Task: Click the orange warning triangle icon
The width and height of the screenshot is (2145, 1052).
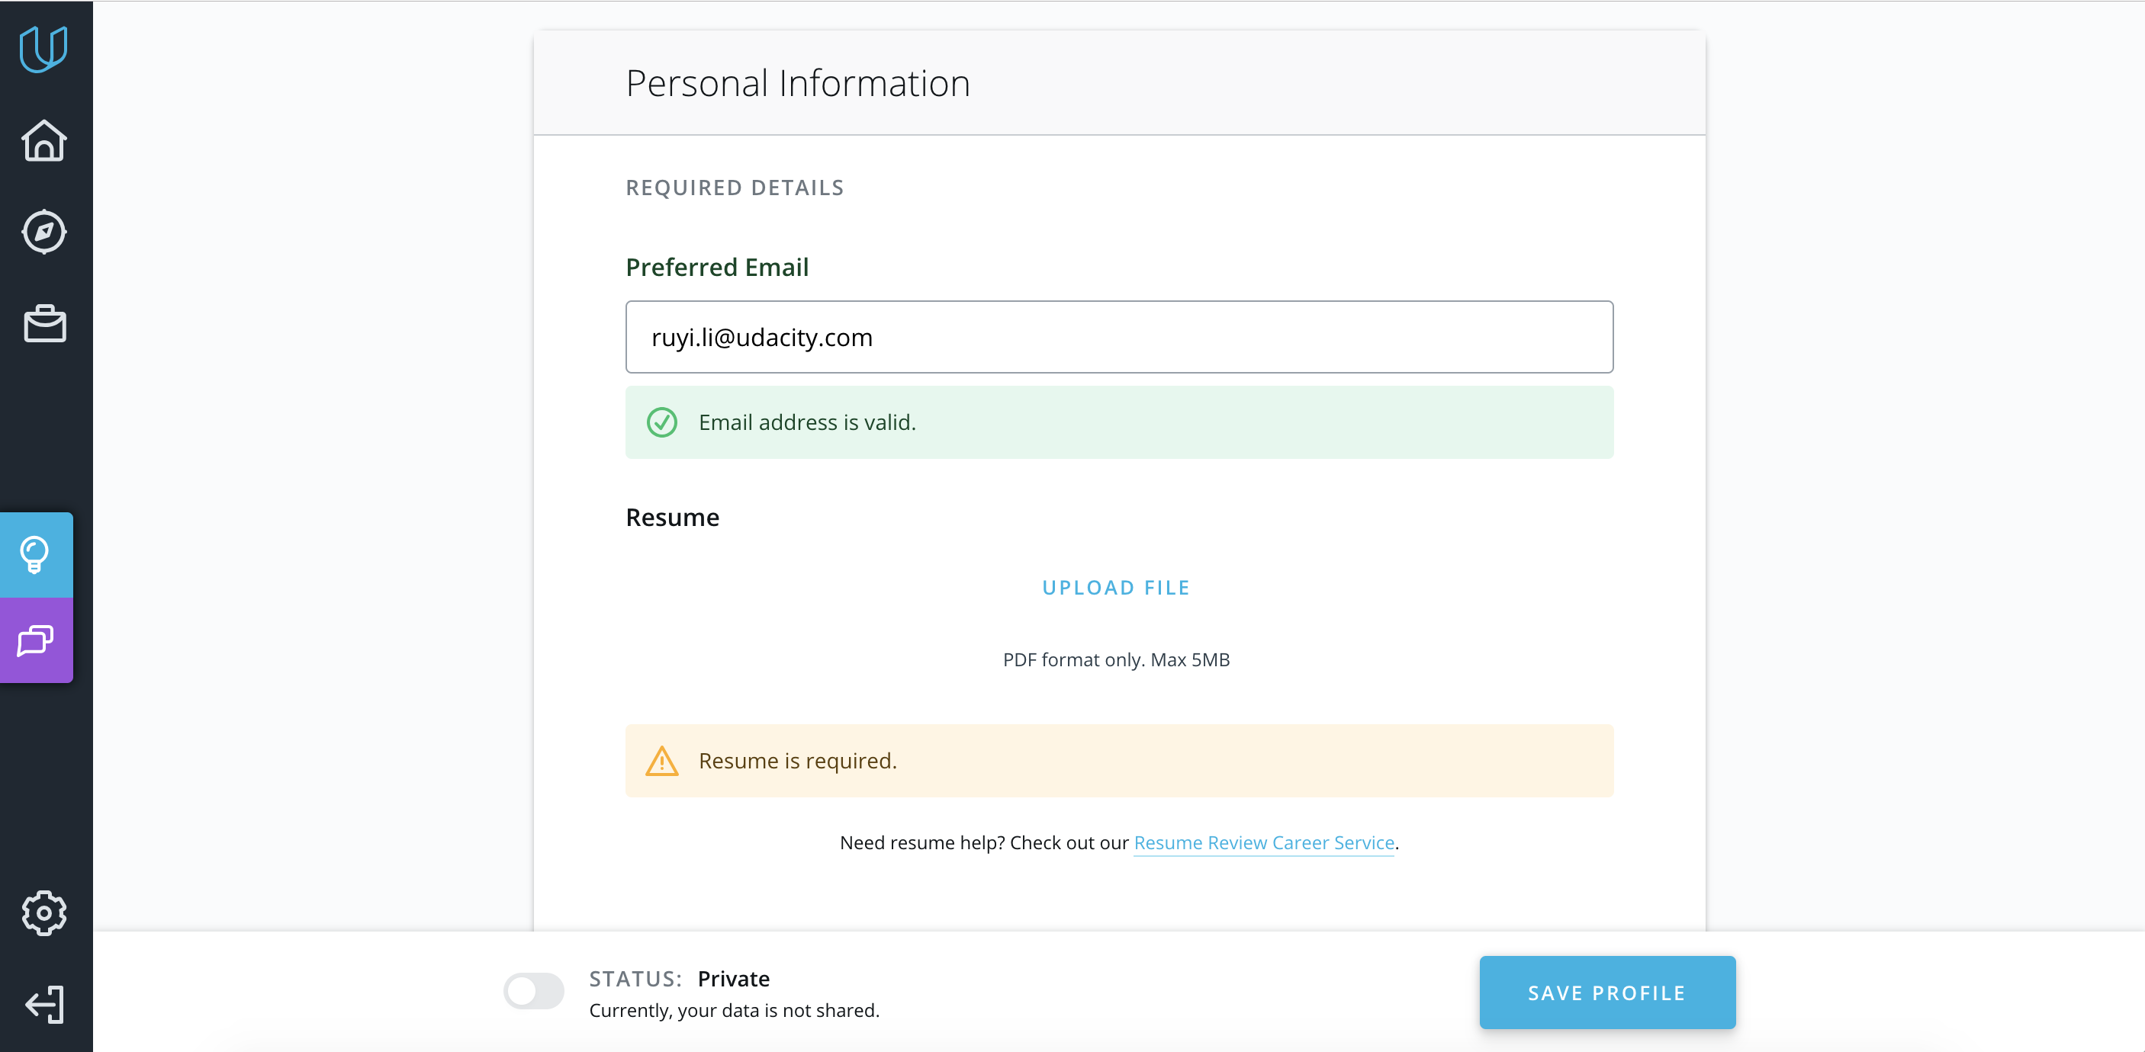Action: [662, 761]
